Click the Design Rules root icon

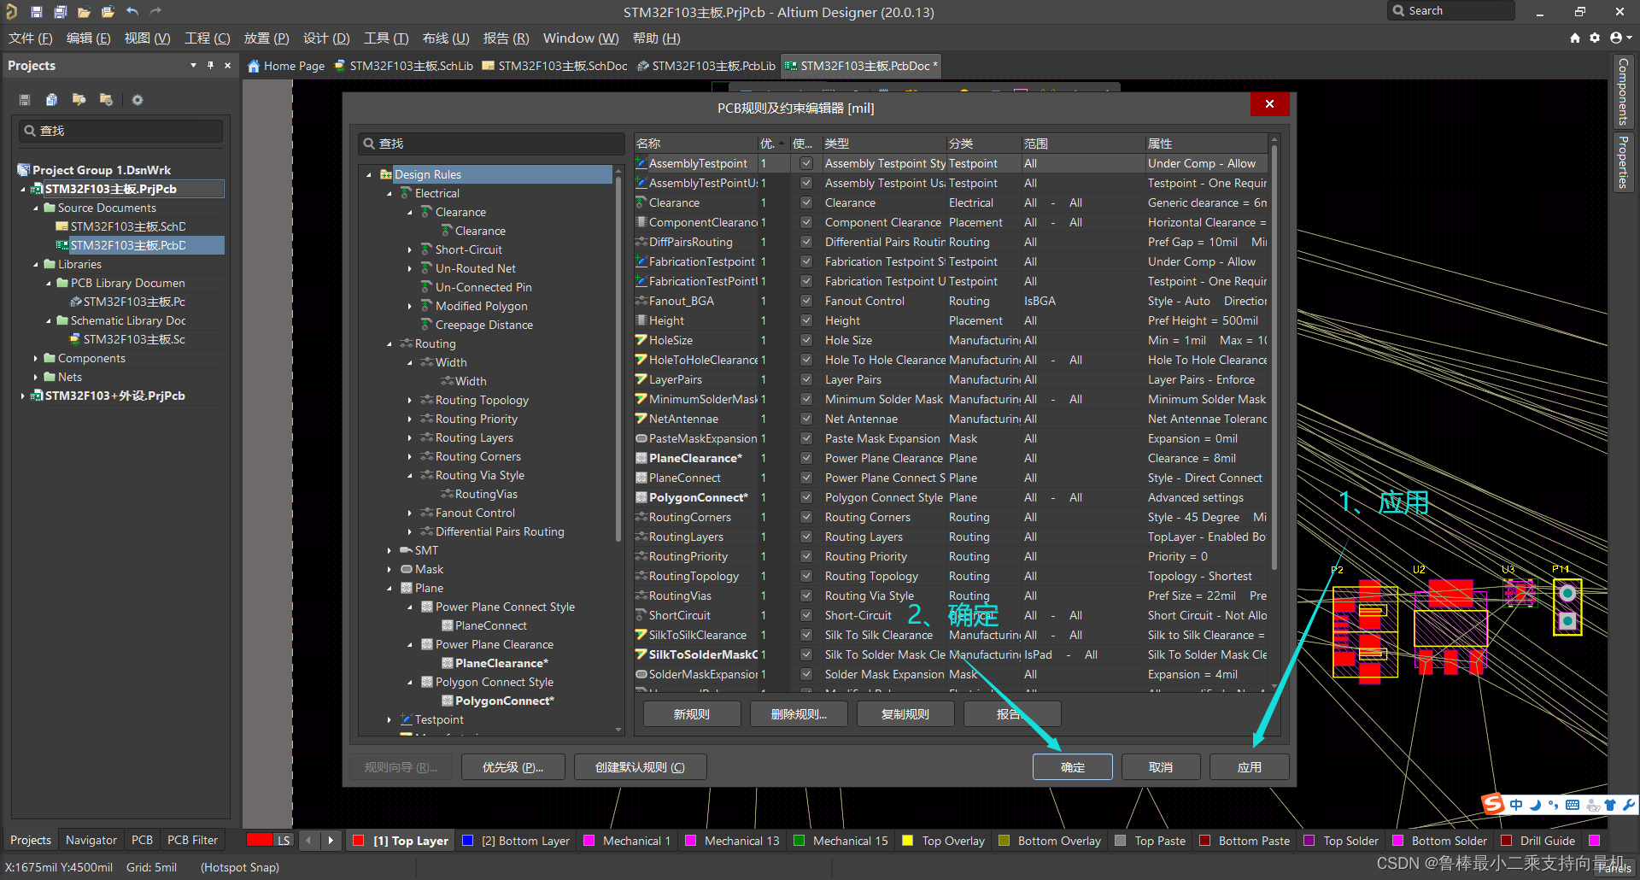tap(386, 174)
